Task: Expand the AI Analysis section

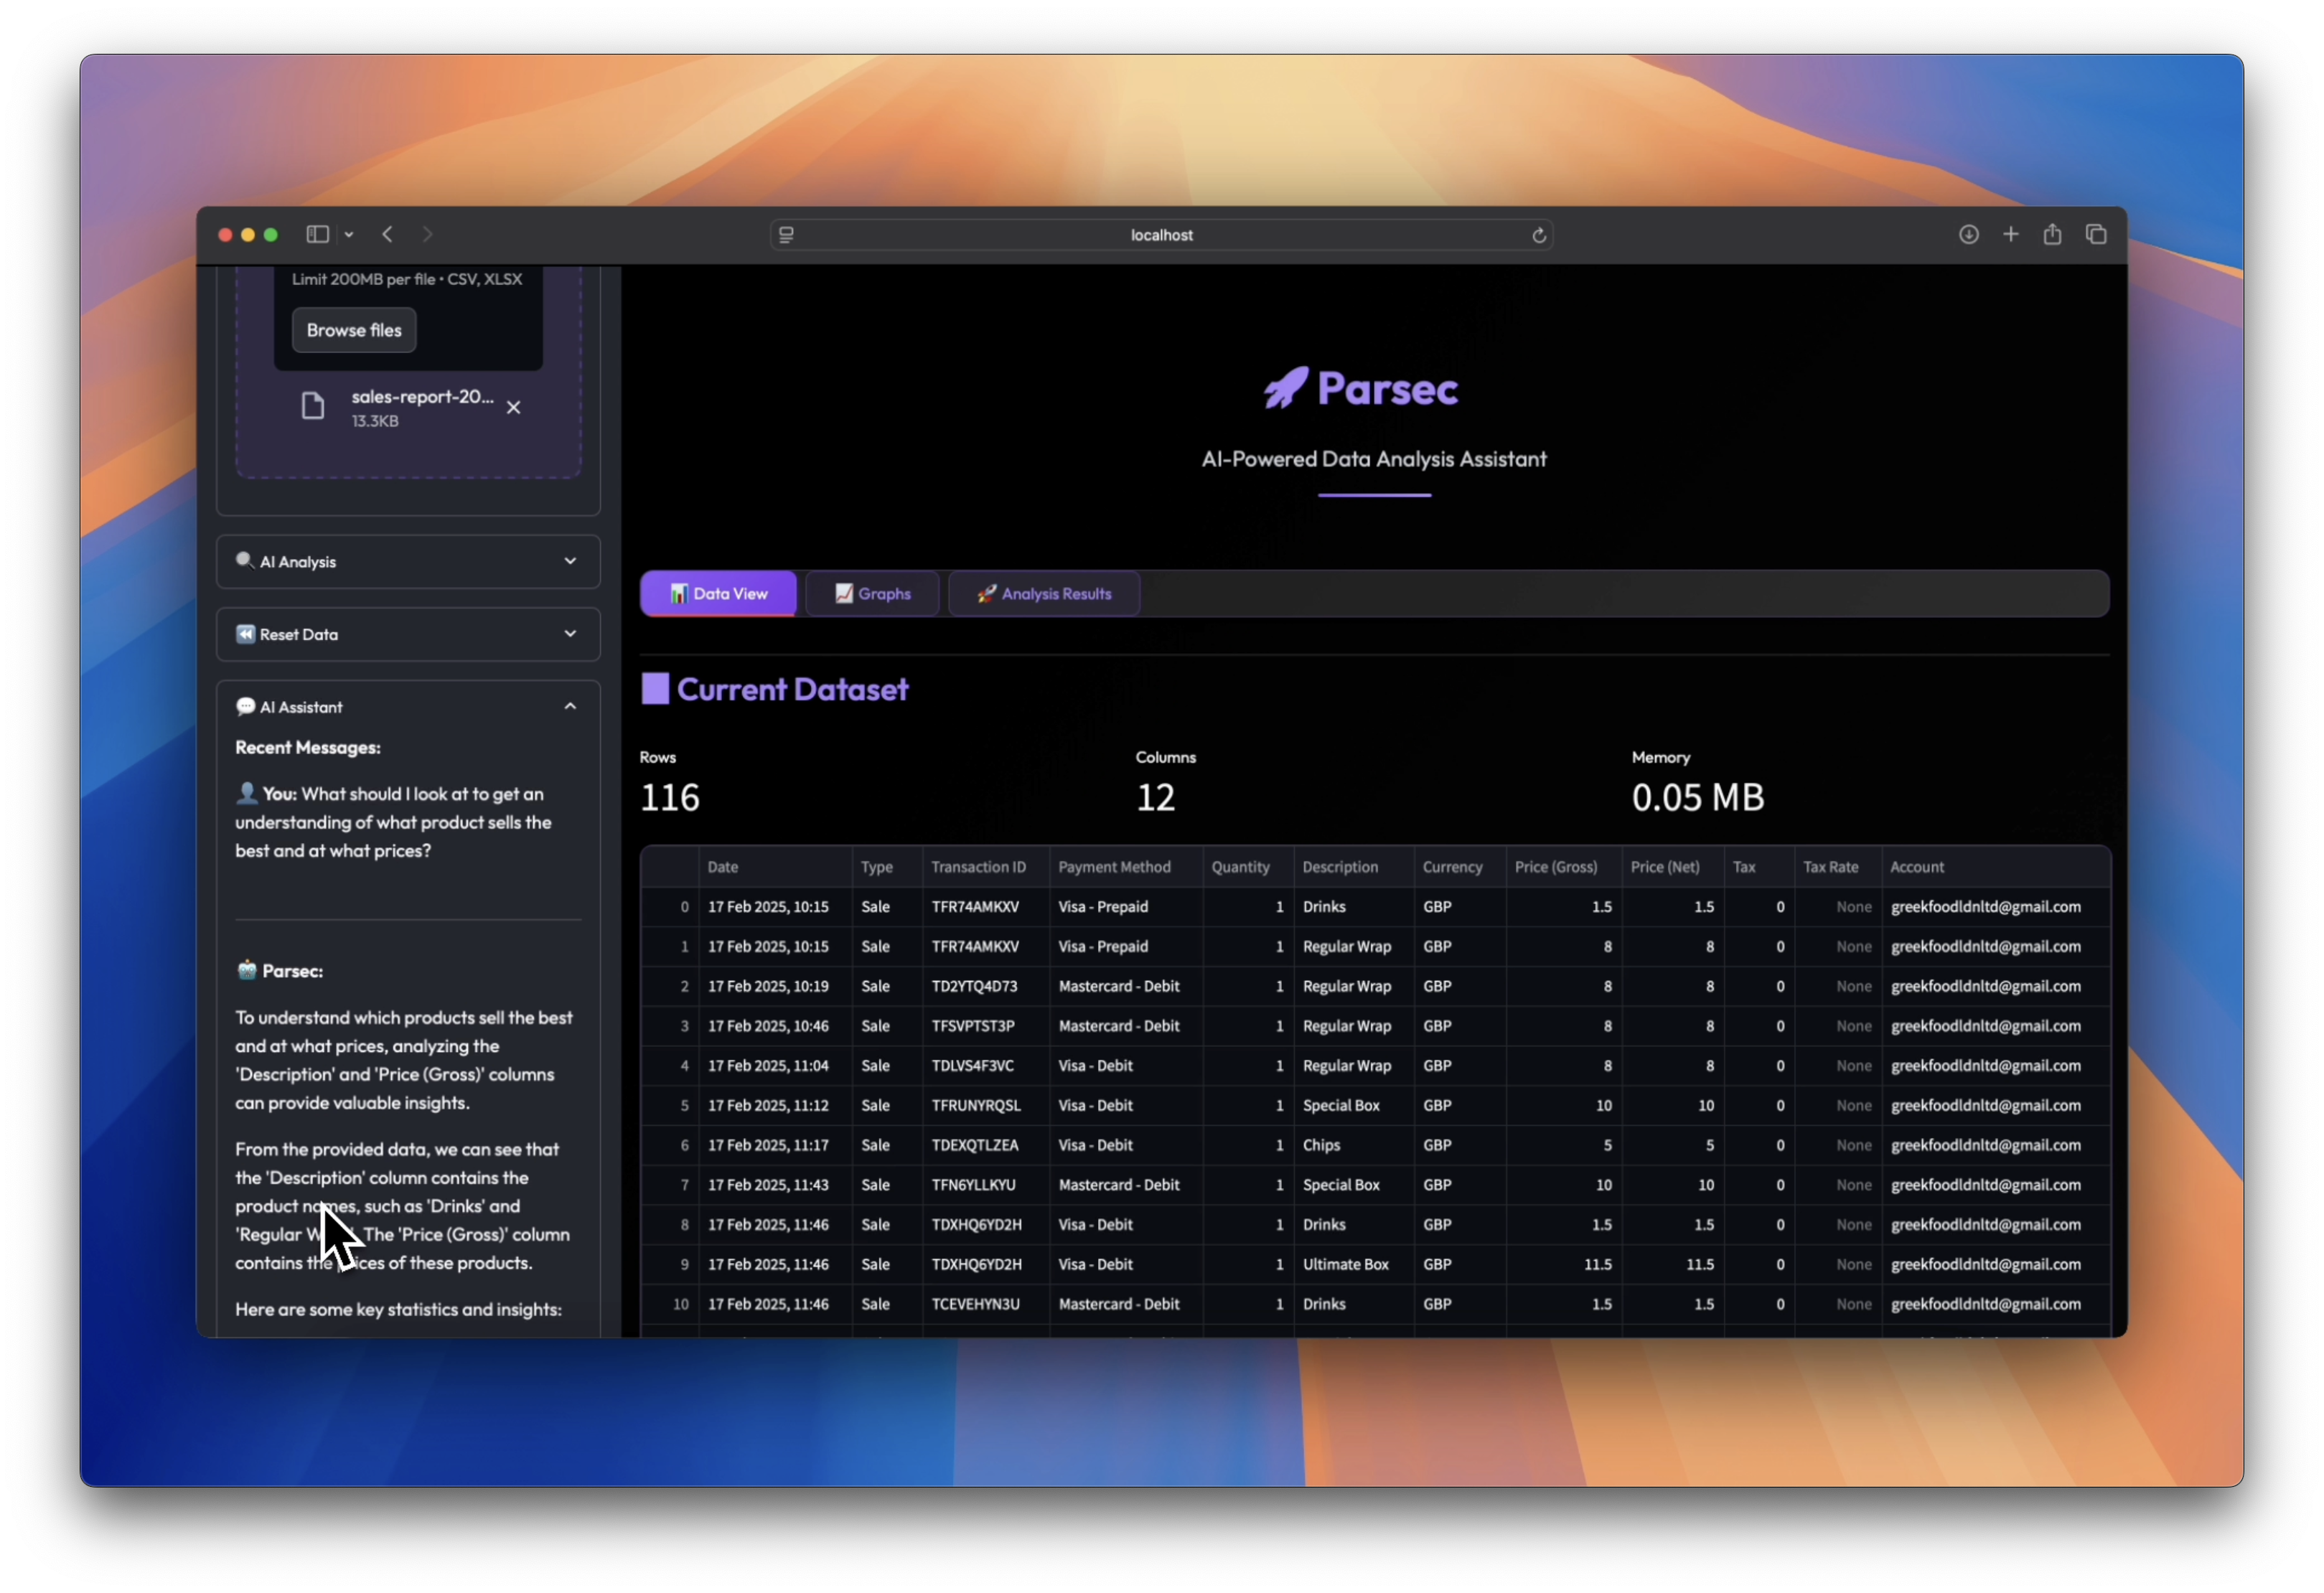Action: [408, 562]
